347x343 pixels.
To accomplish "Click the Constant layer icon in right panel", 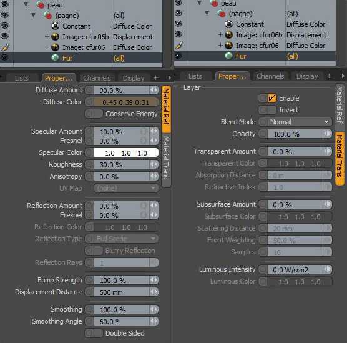I will point(228,24).
